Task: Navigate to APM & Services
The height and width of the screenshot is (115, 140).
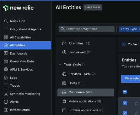Action: [26, 69]
